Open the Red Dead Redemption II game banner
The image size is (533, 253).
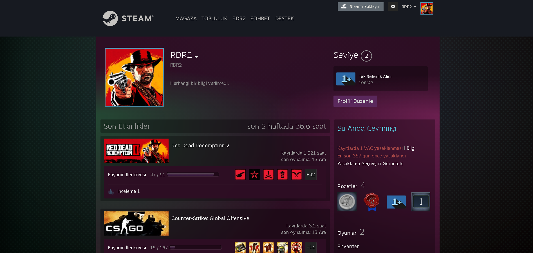[x=136, y=151]
